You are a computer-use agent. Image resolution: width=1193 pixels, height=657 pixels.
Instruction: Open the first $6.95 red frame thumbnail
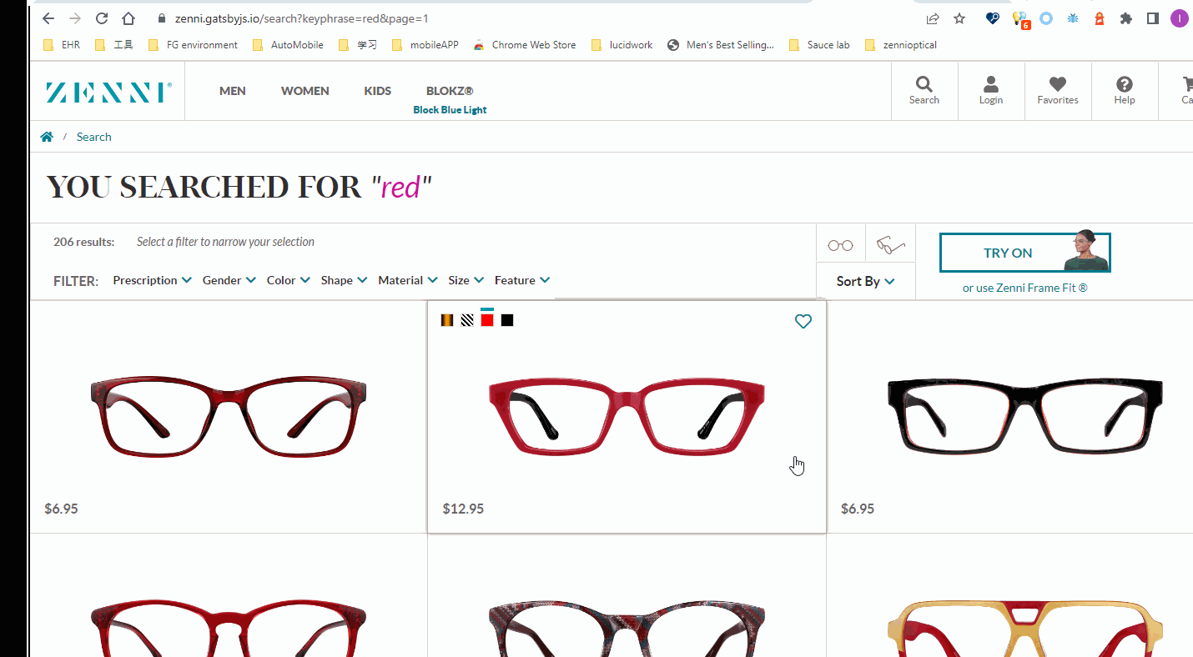pos(228,417)
